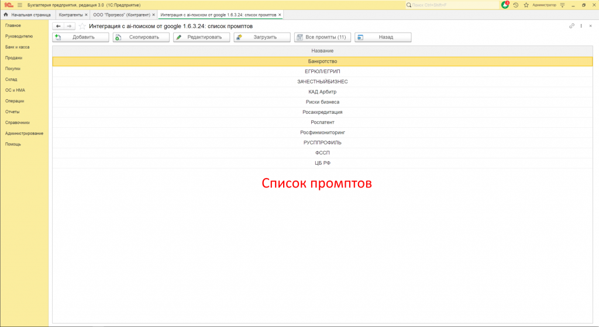Open the Руководителю section
599x327 pixels.
[19, 36]
